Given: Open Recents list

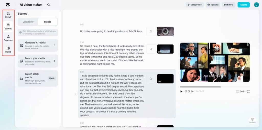Looking at the screenshot, I should pos(213,5).
